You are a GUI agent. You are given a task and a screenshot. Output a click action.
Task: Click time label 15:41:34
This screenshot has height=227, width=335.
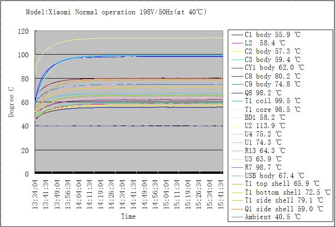(x=221, y=194)
